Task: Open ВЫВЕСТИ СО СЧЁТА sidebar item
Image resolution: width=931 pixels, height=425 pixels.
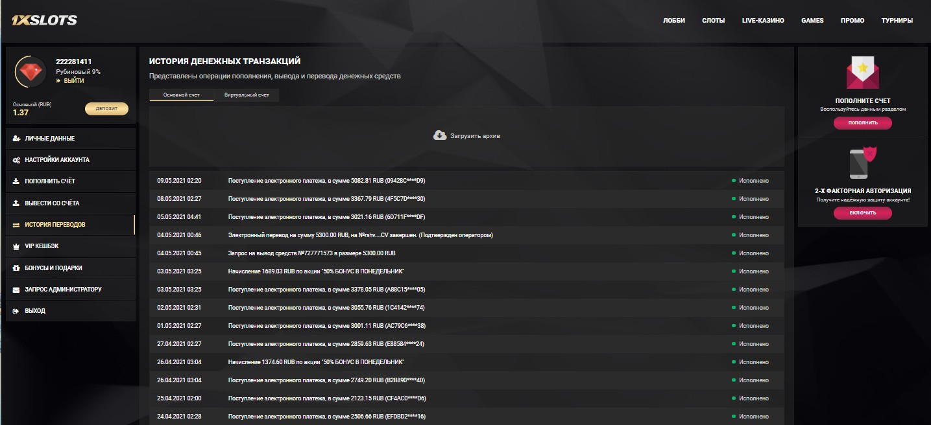Action: [52, 203]
